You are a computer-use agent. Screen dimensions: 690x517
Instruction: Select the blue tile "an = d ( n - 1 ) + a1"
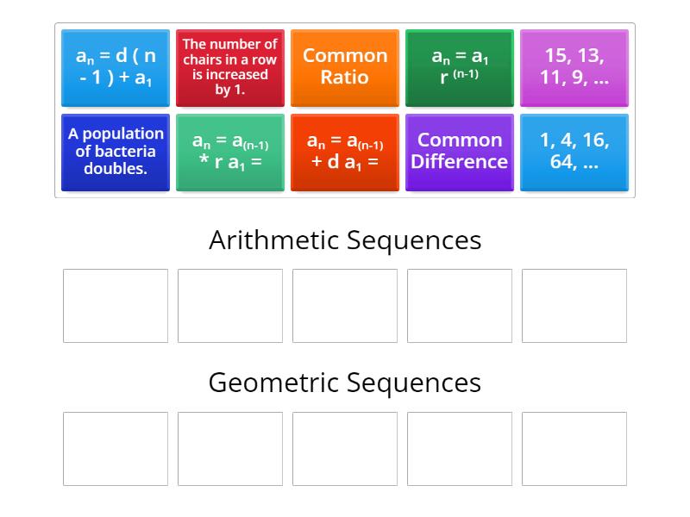click(116, 68)
